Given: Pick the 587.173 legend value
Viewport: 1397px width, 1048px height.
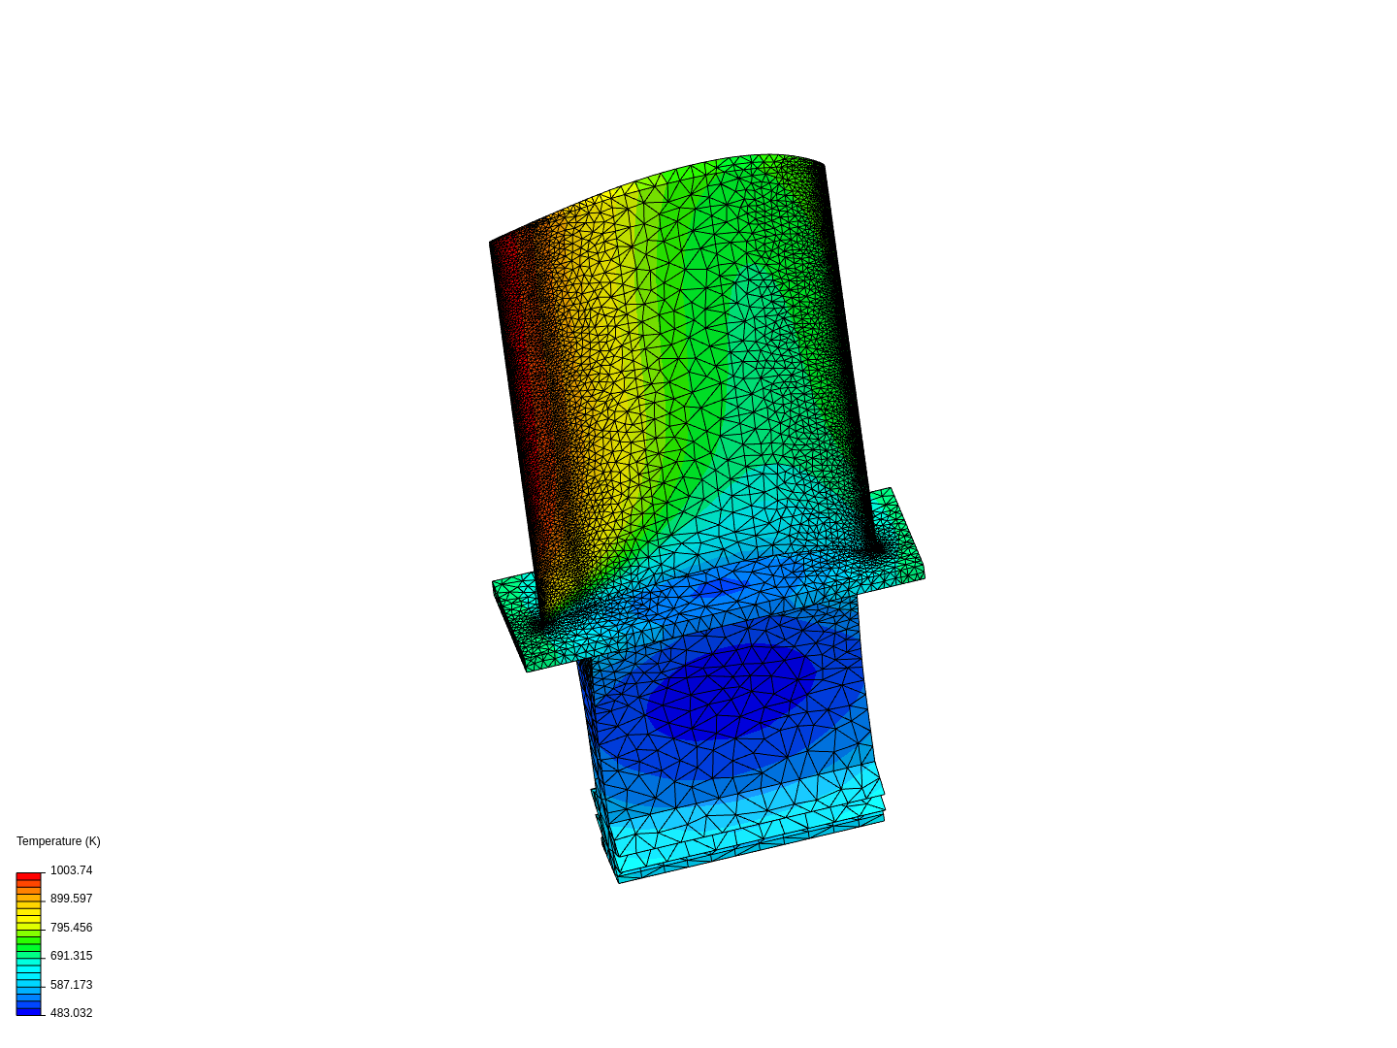Looking at the screenshot, I should tap(71, 985).
